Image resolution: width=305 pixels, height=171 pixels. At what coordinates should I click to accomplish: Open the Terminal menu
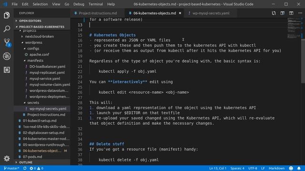pos(96,4)
